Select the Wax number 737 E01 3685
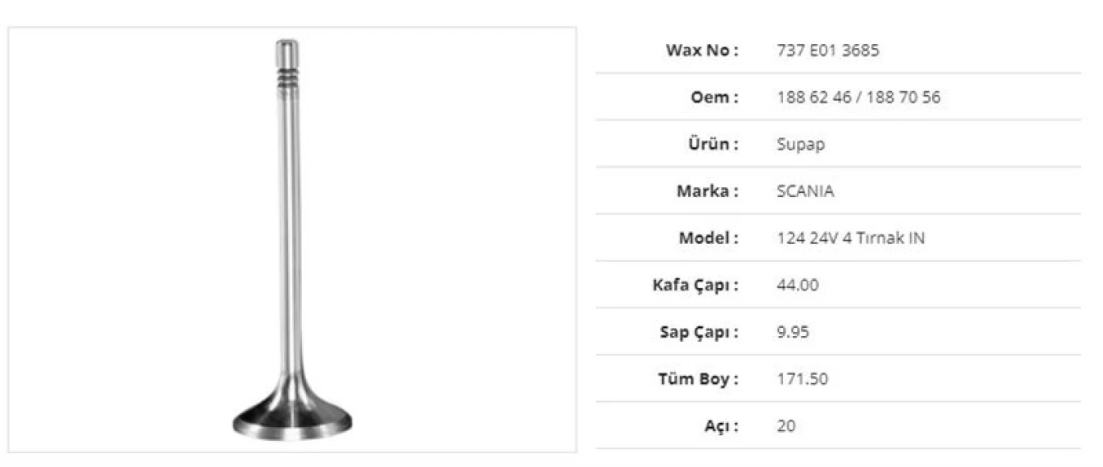Viewport: 1103px width, 467px height. coord(828,50)
